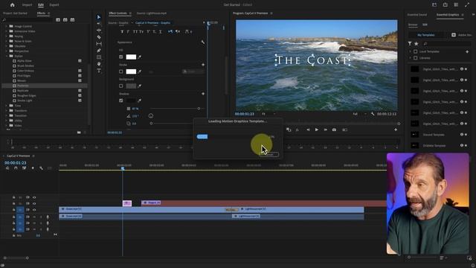
Task: Switch to Browse tab in Essential Graphics
Action: click(413, 25)
